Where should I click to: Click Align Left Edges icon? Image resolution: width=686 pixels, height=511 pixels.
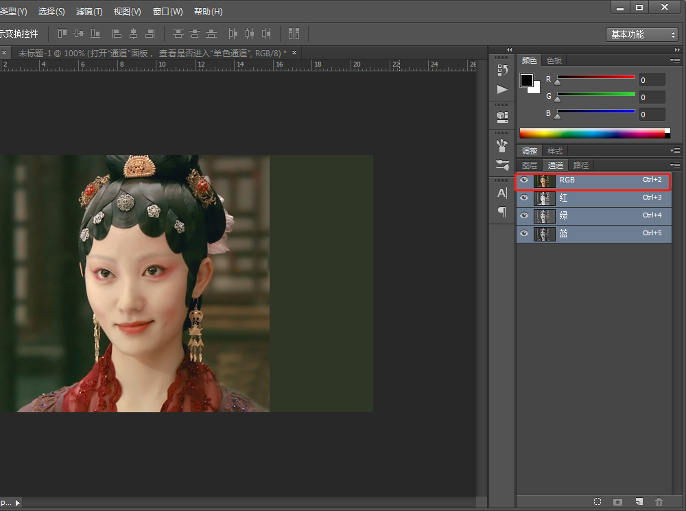[x=117, y=33]
